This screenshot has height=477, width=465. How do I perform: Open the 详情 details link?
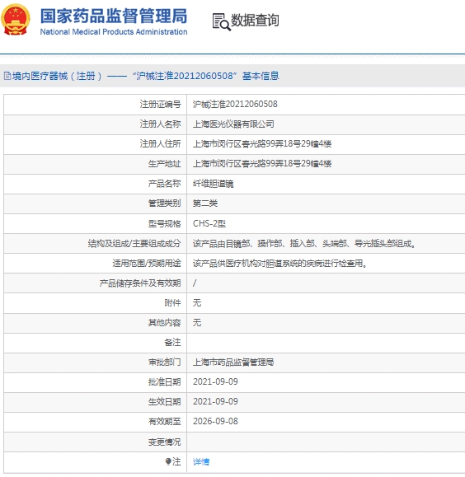point(201,462)
